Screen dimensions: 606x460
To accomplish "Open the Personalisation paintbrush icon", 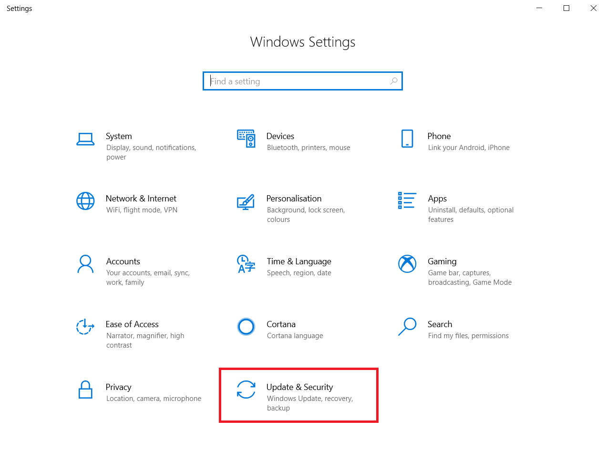I will (246, 202).
